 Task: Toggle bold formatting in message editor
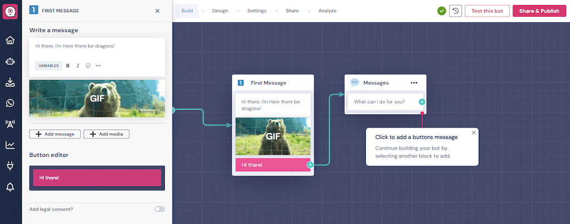point(68,66)
